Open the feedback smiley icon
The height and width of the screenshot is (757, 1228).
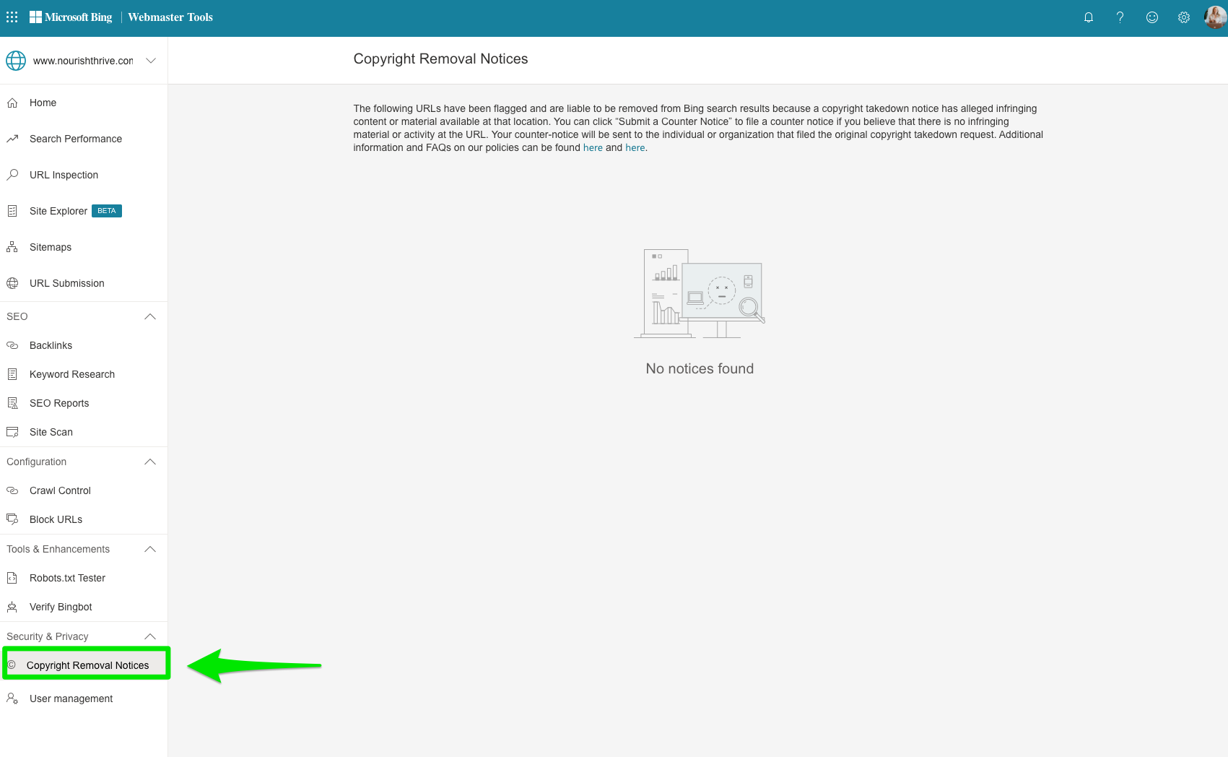(1152, 17)
